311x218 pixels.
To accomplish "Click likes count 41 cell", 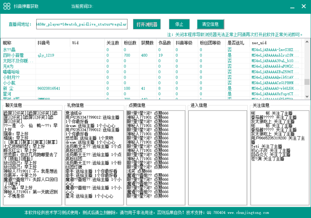I will click(143, 88).
